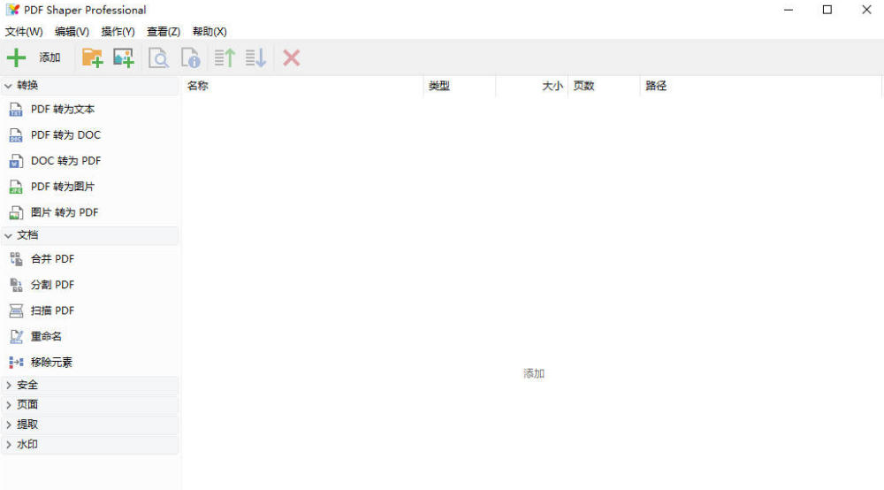
Task: Select 图片 转为 PDF label
Action: tap(65, 212)
